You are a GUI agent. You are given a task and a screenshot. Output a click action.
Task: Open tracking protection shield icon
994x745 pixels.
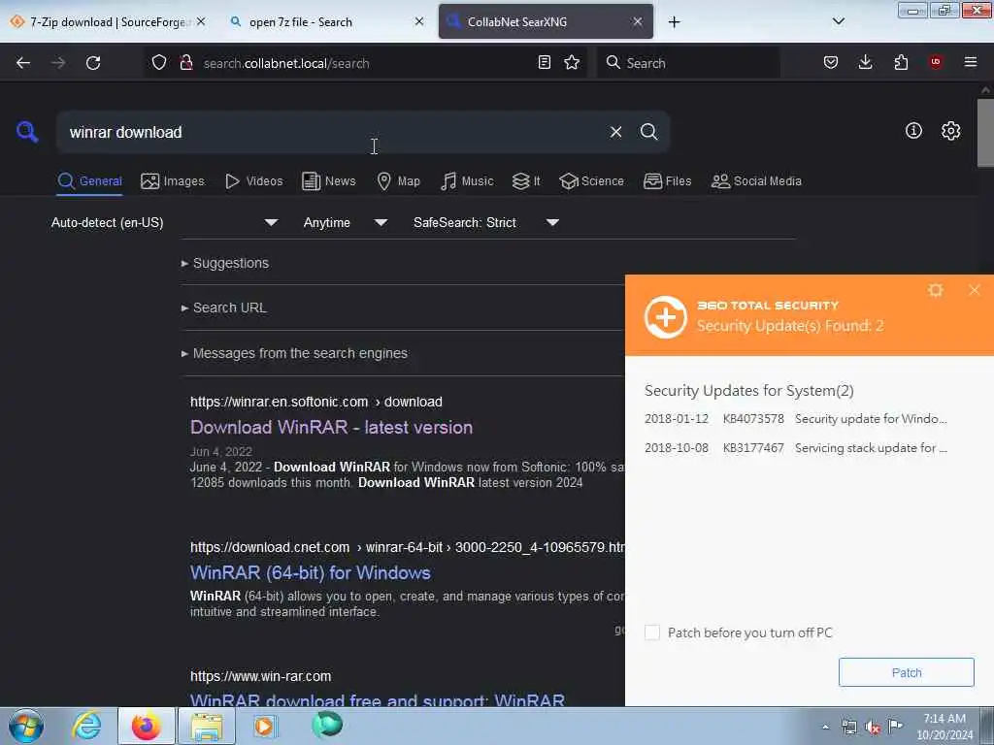point(159,62)
